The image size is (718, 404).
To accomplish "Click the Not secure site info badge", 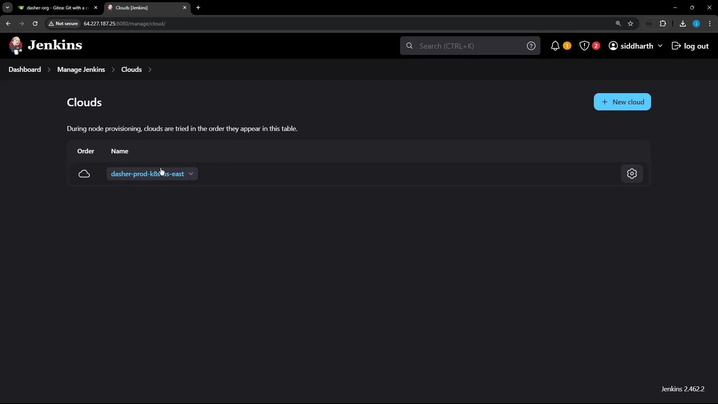I will tap(64, 24).
